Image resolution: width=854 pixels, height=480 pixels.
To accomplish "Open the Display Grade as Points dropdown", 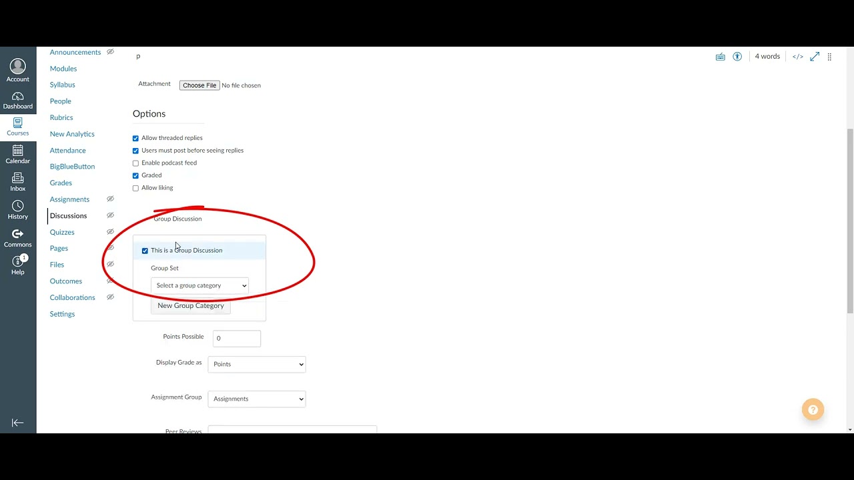I will pos(257,364).
